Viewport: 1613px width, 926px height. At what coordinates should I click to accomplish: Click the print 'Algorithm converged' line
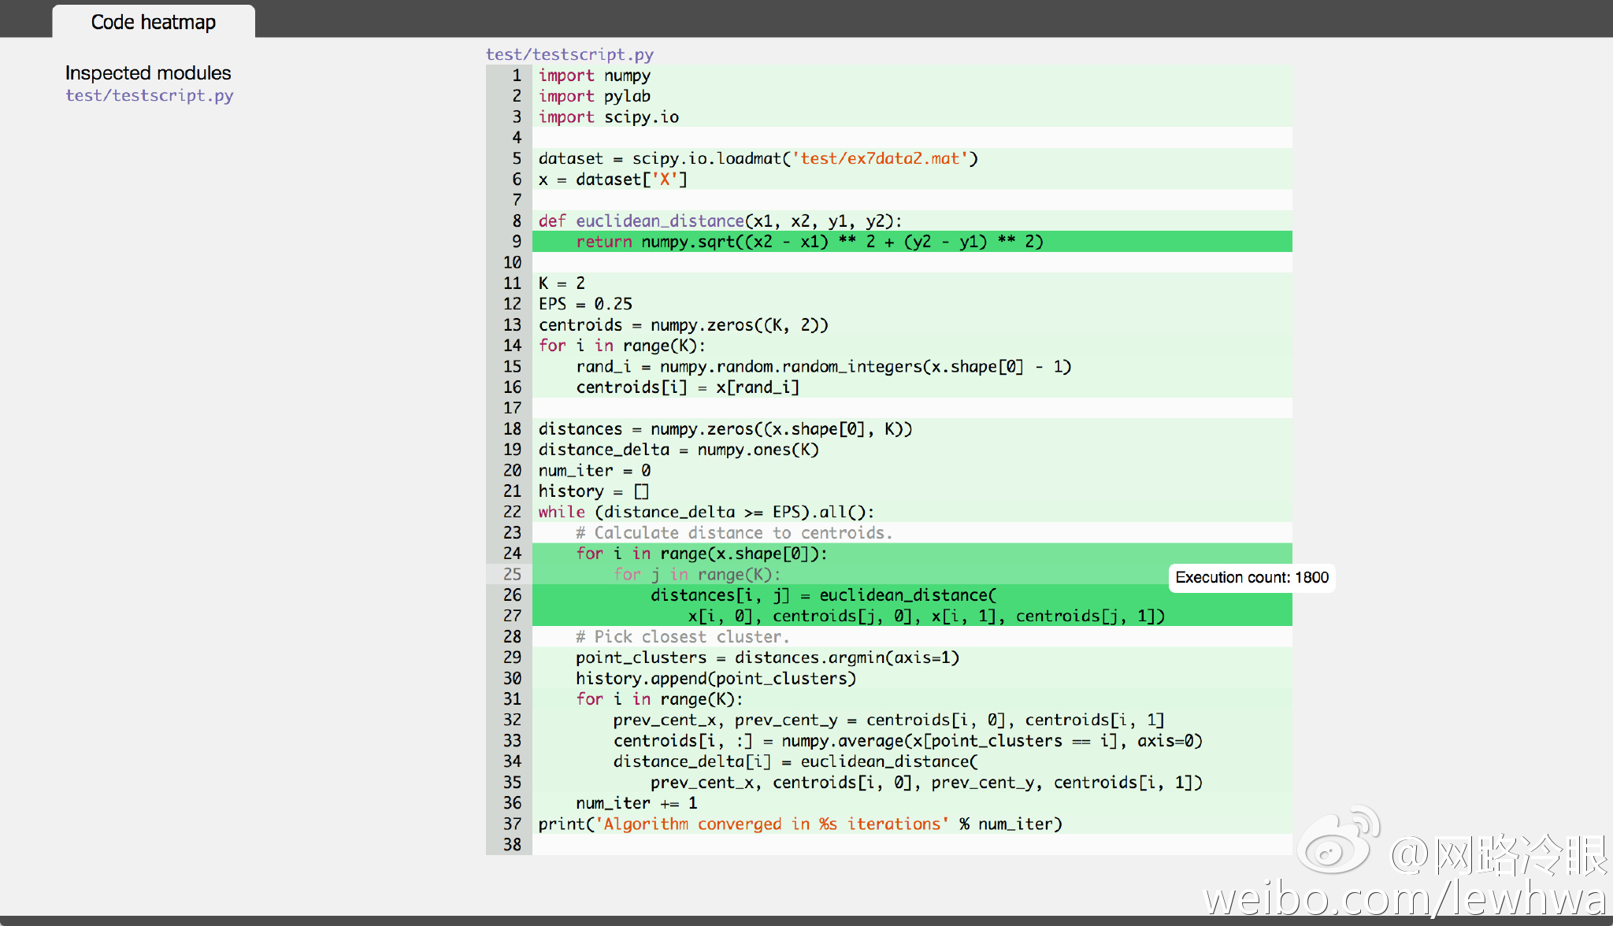pos(799,824)
